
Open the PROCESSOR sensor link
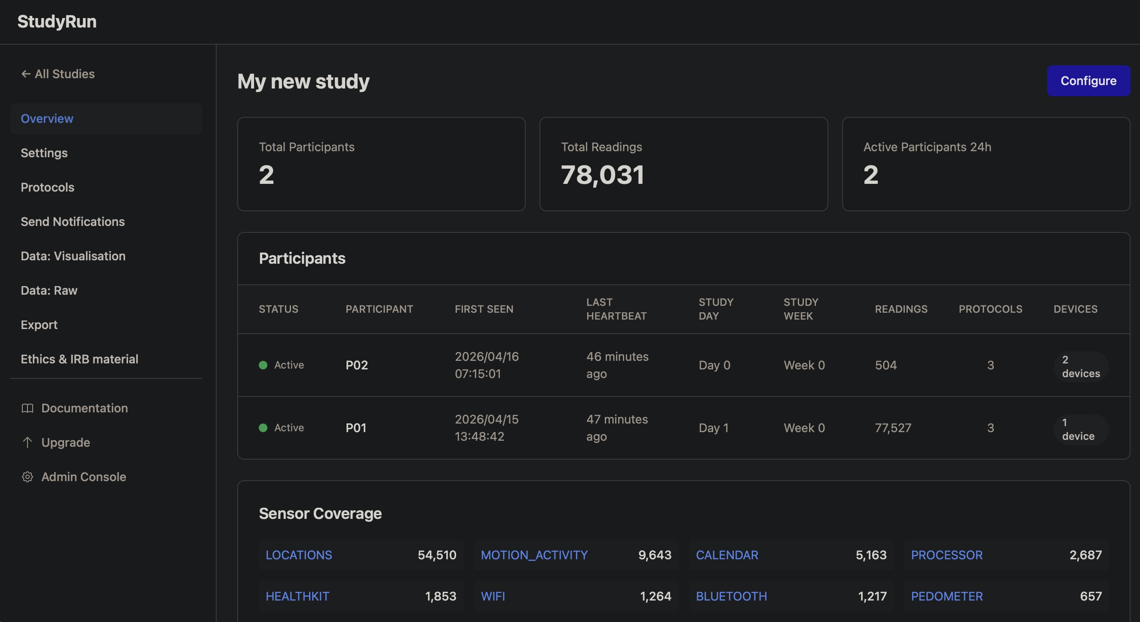(947, 555)
